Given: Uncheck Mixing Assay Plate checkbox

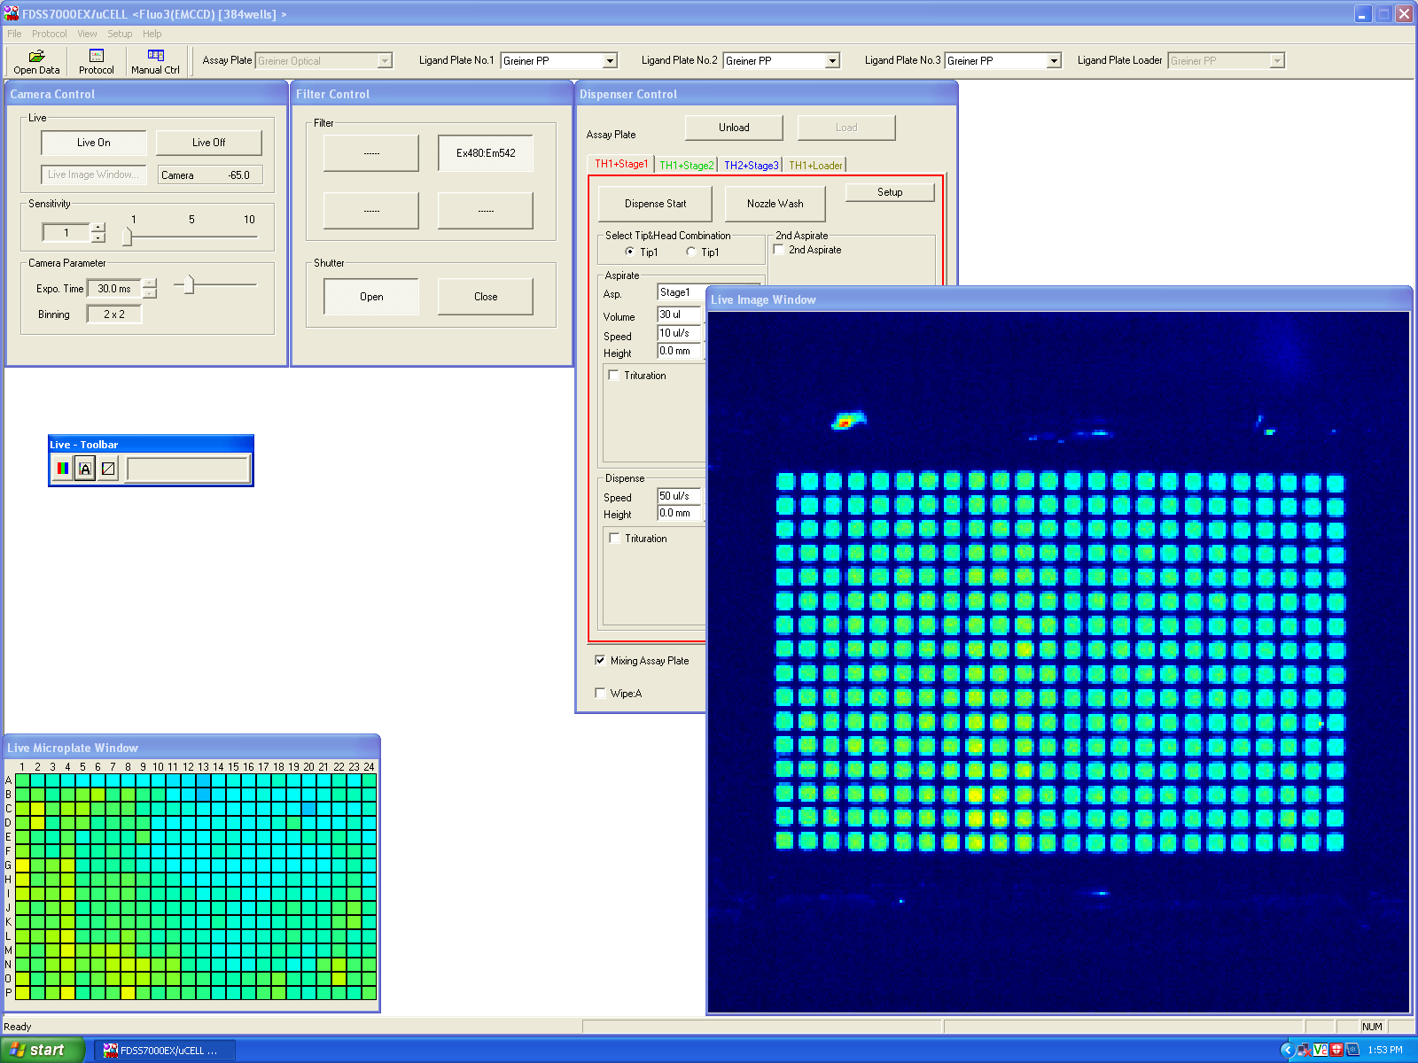Looking at the screenshot, I should pyautogui.click(x=601, y=661).
